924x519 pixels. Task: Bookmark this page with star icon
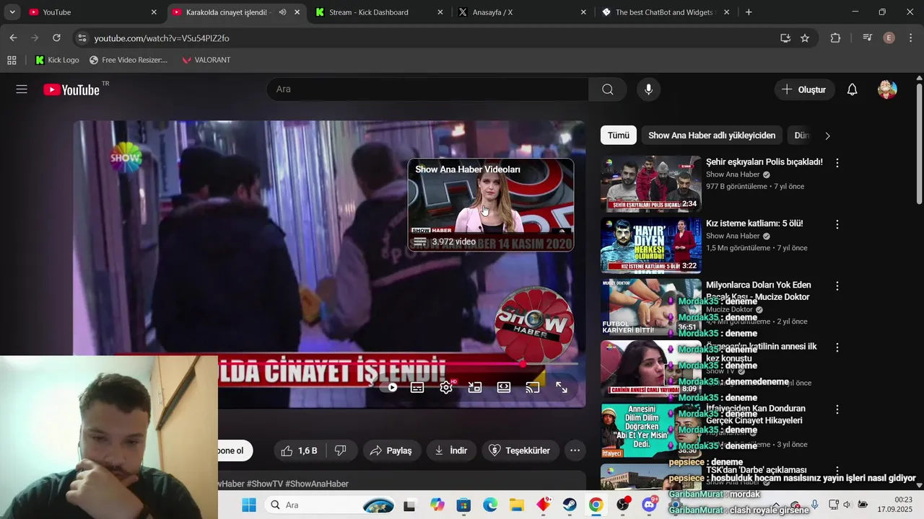[x=805, y=38]
